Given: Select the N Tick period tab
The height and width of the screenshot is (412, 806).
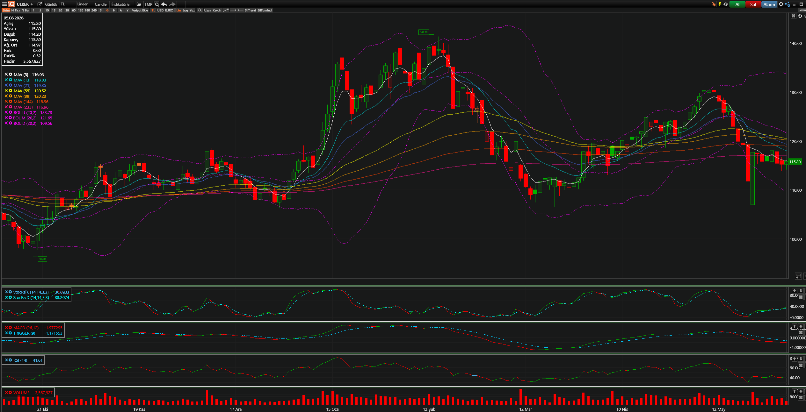Looking at the screenshot, I should (x=16, y=10).
